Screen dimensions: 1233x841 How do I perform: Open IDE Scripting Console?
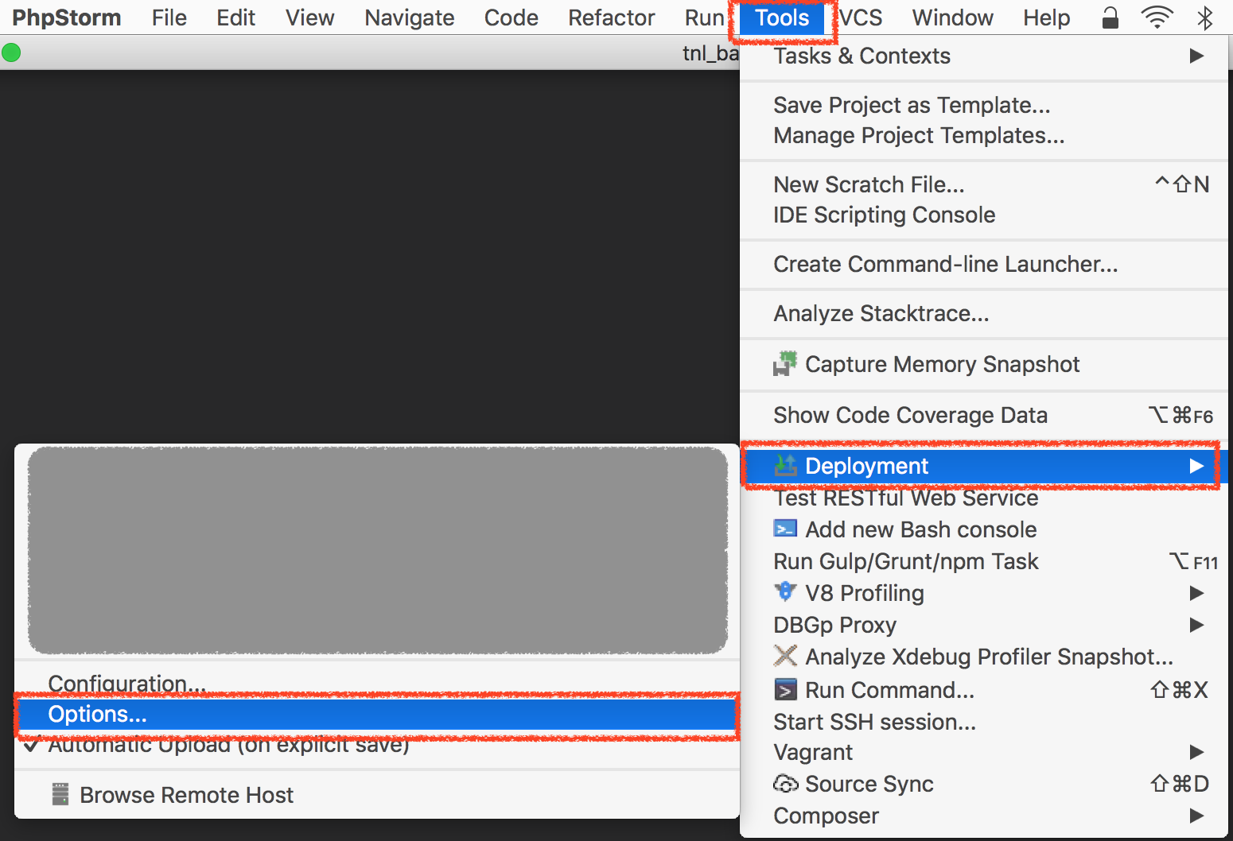tap(984, 215)
